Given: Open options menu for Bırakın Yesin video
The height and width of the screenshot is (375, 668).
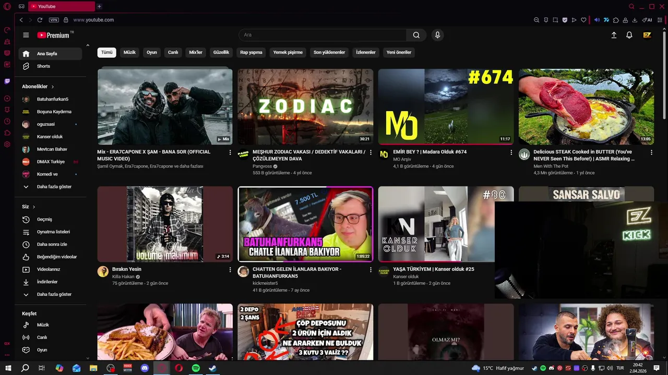Looking at the screenshot, I should (230, 270).
